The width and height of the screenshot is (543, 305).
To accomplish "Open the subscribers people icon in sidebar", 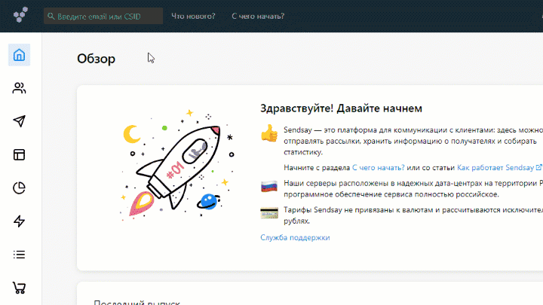I will [20, 88].
